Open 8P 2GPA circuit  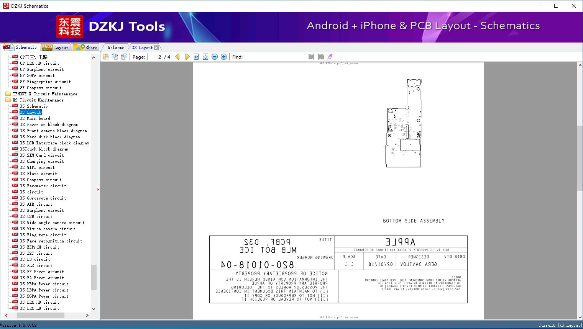click(x=37, y=75)
